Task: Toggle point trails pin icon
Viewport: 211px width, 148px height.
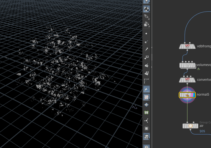Action: 146,49
